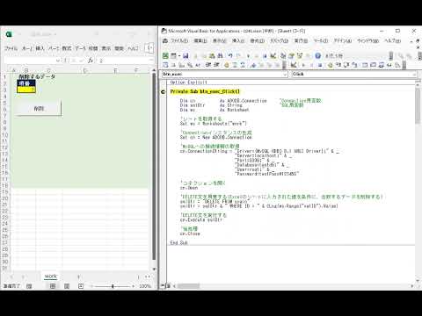Run Sub with the play icon in standard toolbar

[249, 55]
